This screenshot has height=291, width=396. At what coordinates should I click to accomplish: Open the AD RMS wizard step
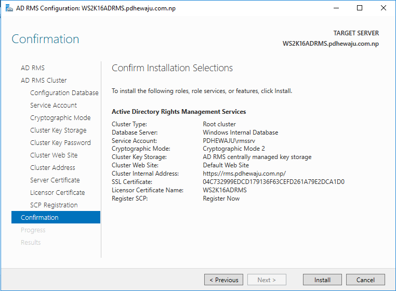click(x=33, y=68)
